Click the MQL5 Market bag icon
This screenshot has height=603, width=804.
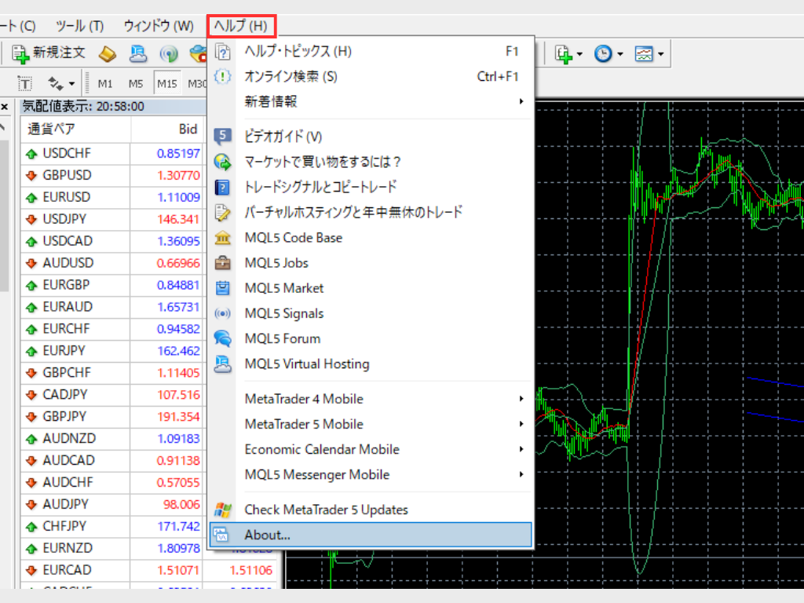(222, 288)
